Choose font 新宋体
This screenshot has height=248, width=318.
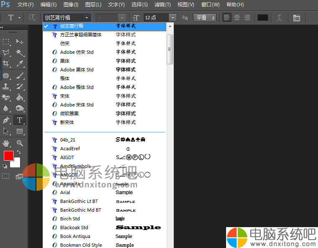click(x=104, y=122)
